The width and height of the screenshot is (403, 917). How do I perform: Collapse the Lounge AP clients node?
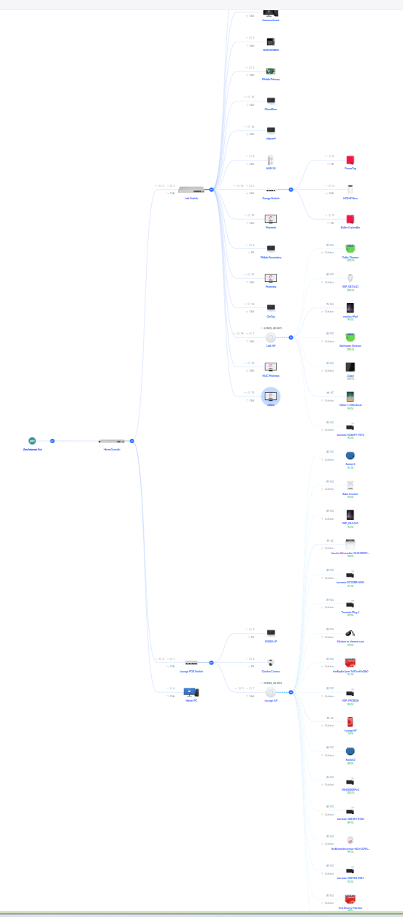pyautogui.click(x=291, y=692)
